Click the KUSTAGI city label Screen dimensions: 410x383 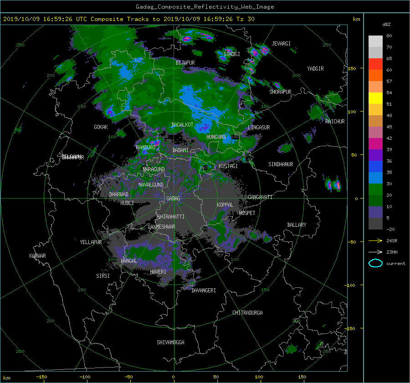pos(228,166)
